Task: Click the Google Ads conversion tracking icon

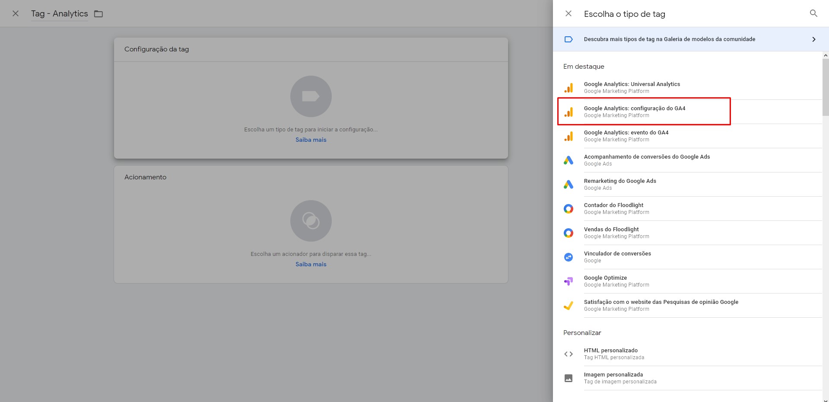Action: tap(569, 160)
